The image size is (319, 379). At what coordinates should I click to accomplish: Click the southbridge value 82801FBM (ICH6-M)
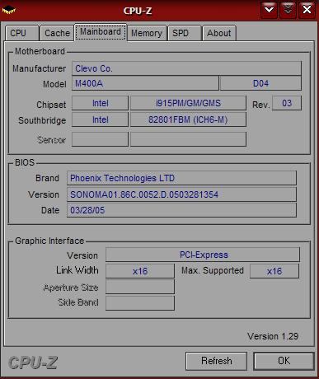(188, 119)
